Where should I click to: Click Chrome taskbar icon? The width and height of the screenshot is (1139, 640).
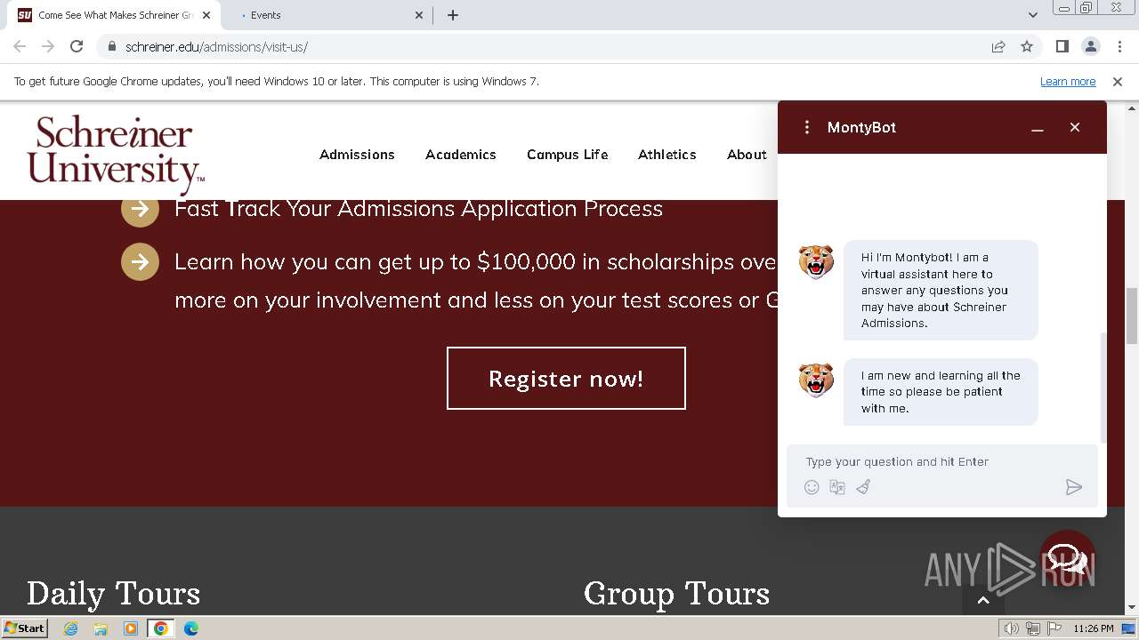pyautogui.click(x=161, y=628)
